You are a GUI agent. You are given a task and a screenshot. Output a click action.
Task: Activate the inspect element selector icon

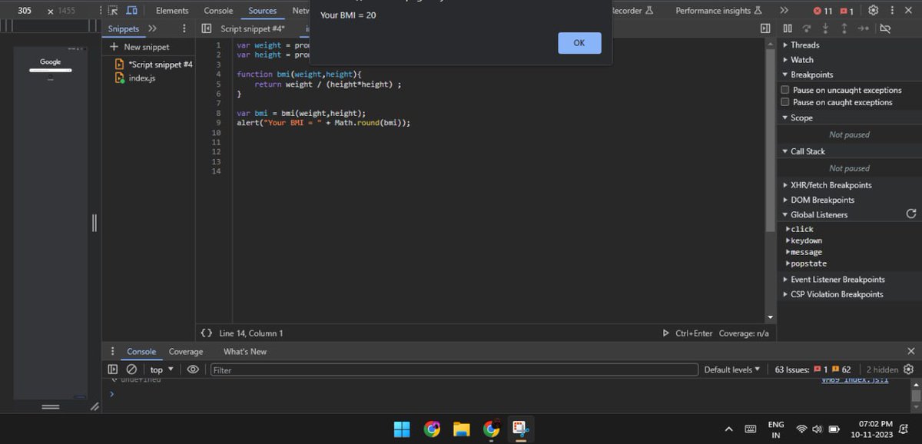tap(113, 11)
